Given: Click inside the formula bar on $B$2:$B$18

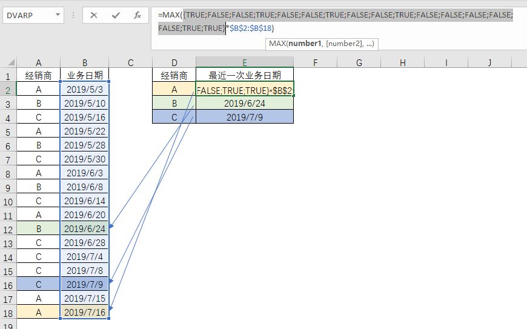Looking at the screenshot, I should pos(251,28).
